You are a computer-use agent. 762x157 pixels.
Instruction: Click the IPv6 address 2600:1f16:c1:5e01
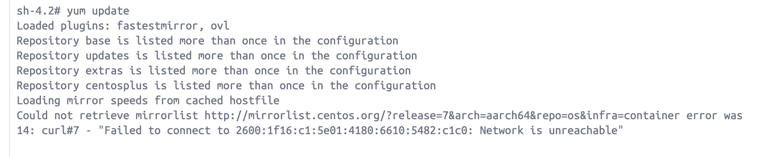354,131
